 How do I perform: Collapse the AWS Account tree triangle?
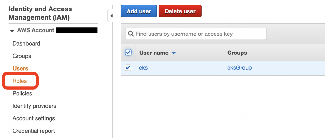point(12,31)
